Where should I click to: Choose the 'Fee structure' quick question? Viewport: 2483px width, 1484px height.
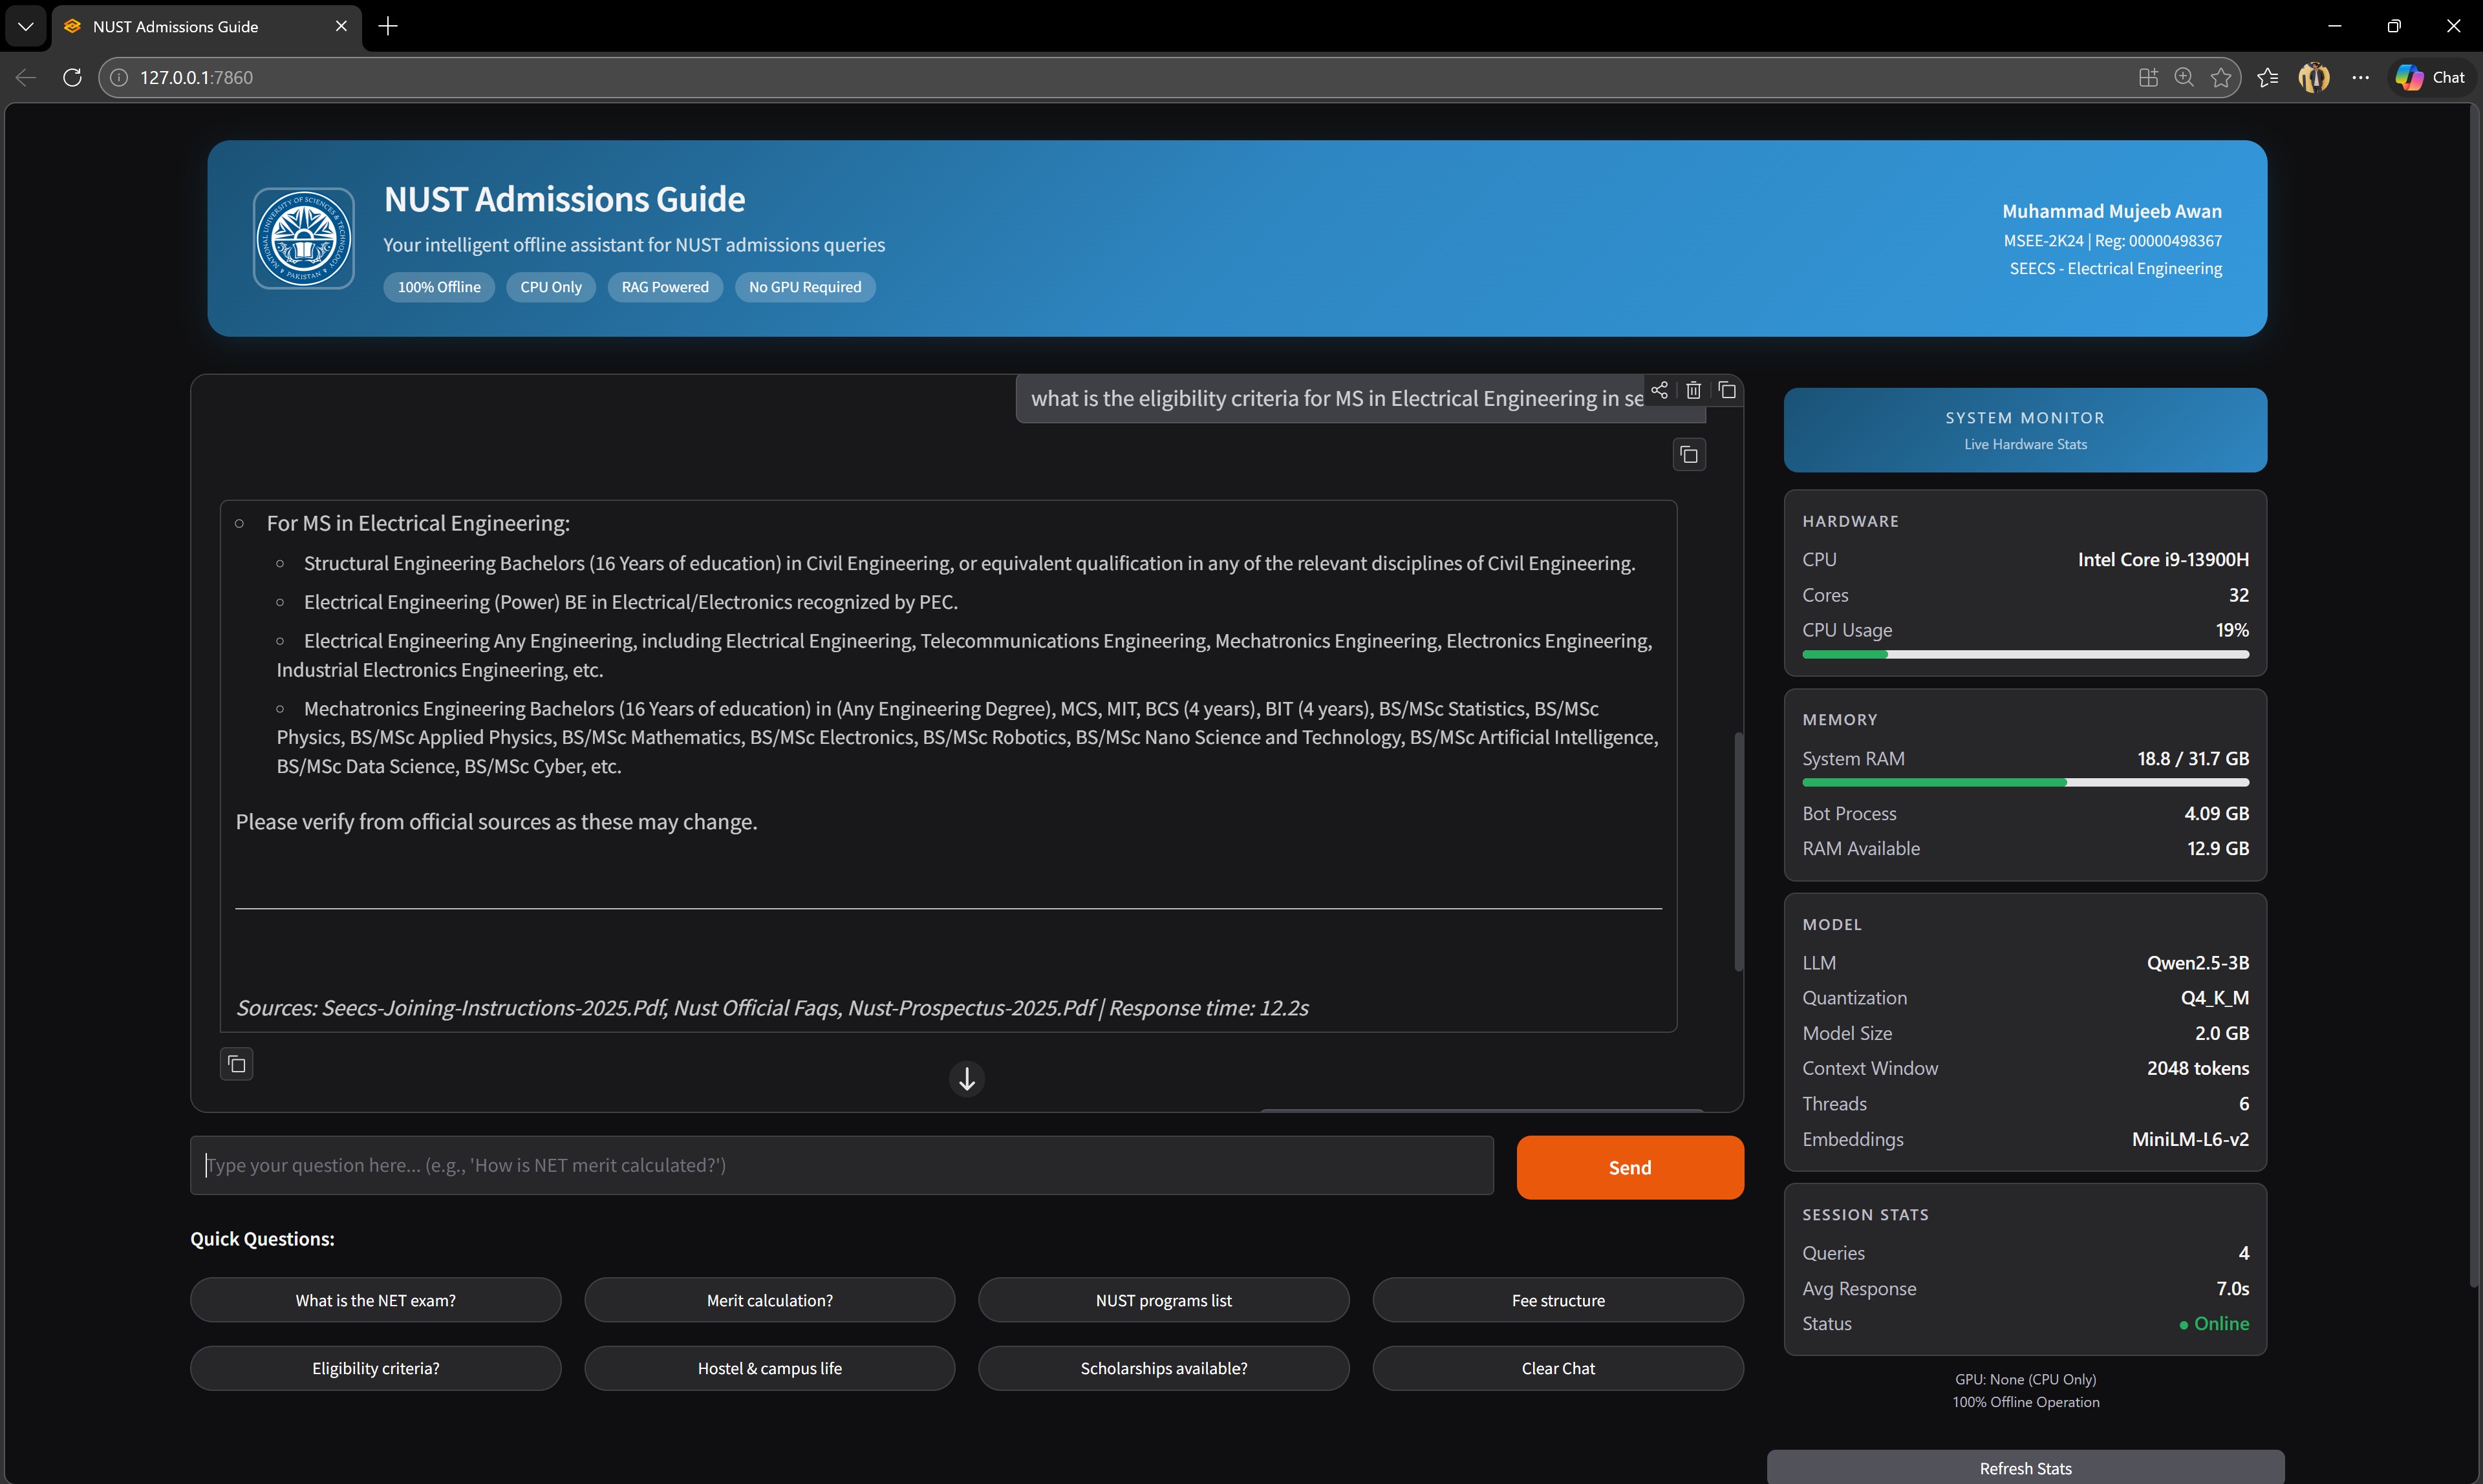(1558, 1300)
